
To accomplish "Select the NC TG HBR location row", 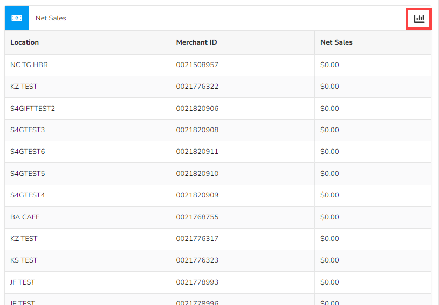I will 30,65.
